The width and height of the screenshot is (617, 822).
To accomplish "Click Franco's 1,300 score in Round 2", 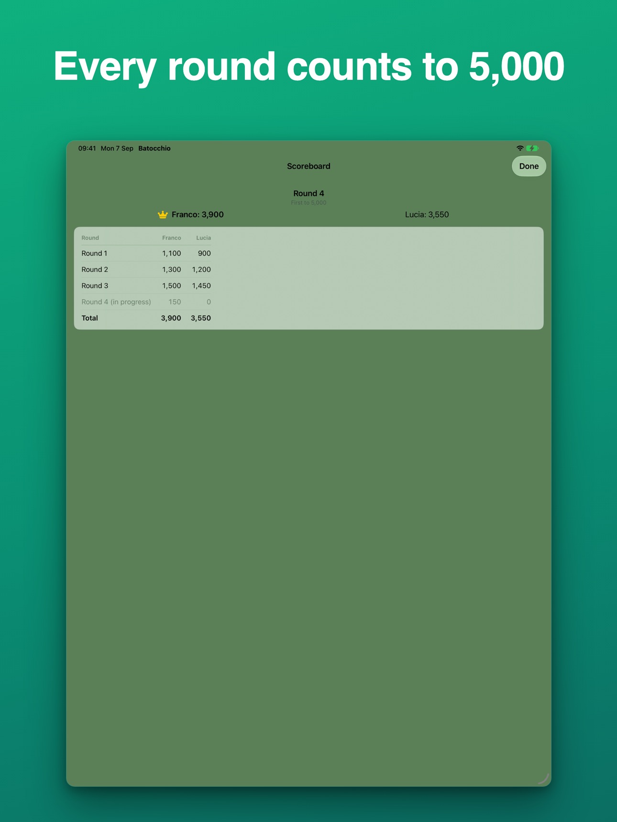I will pyautogui.click(x=171, y=270).
